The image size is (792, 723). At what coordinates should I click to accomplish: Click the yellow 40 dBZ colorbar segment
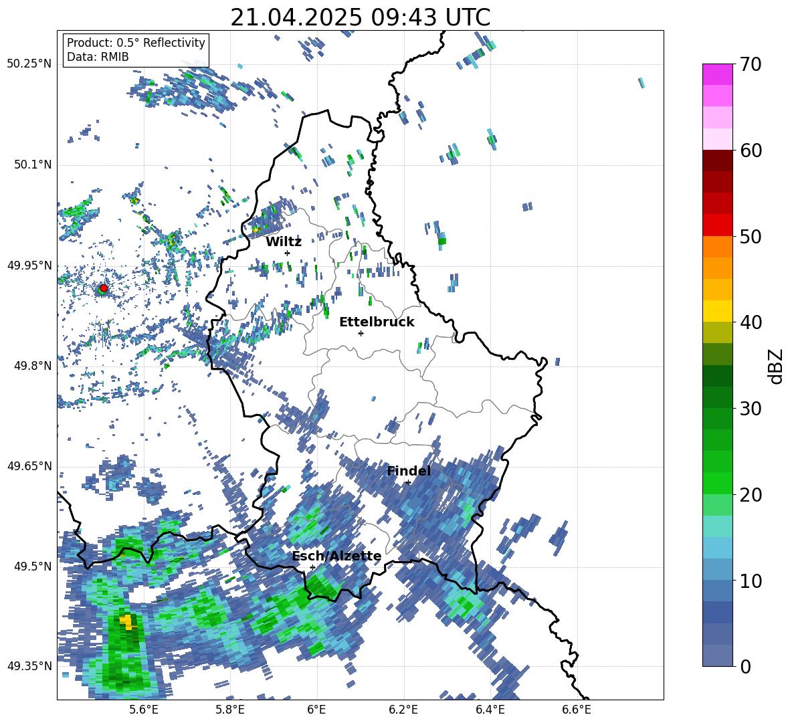[717, 311]
